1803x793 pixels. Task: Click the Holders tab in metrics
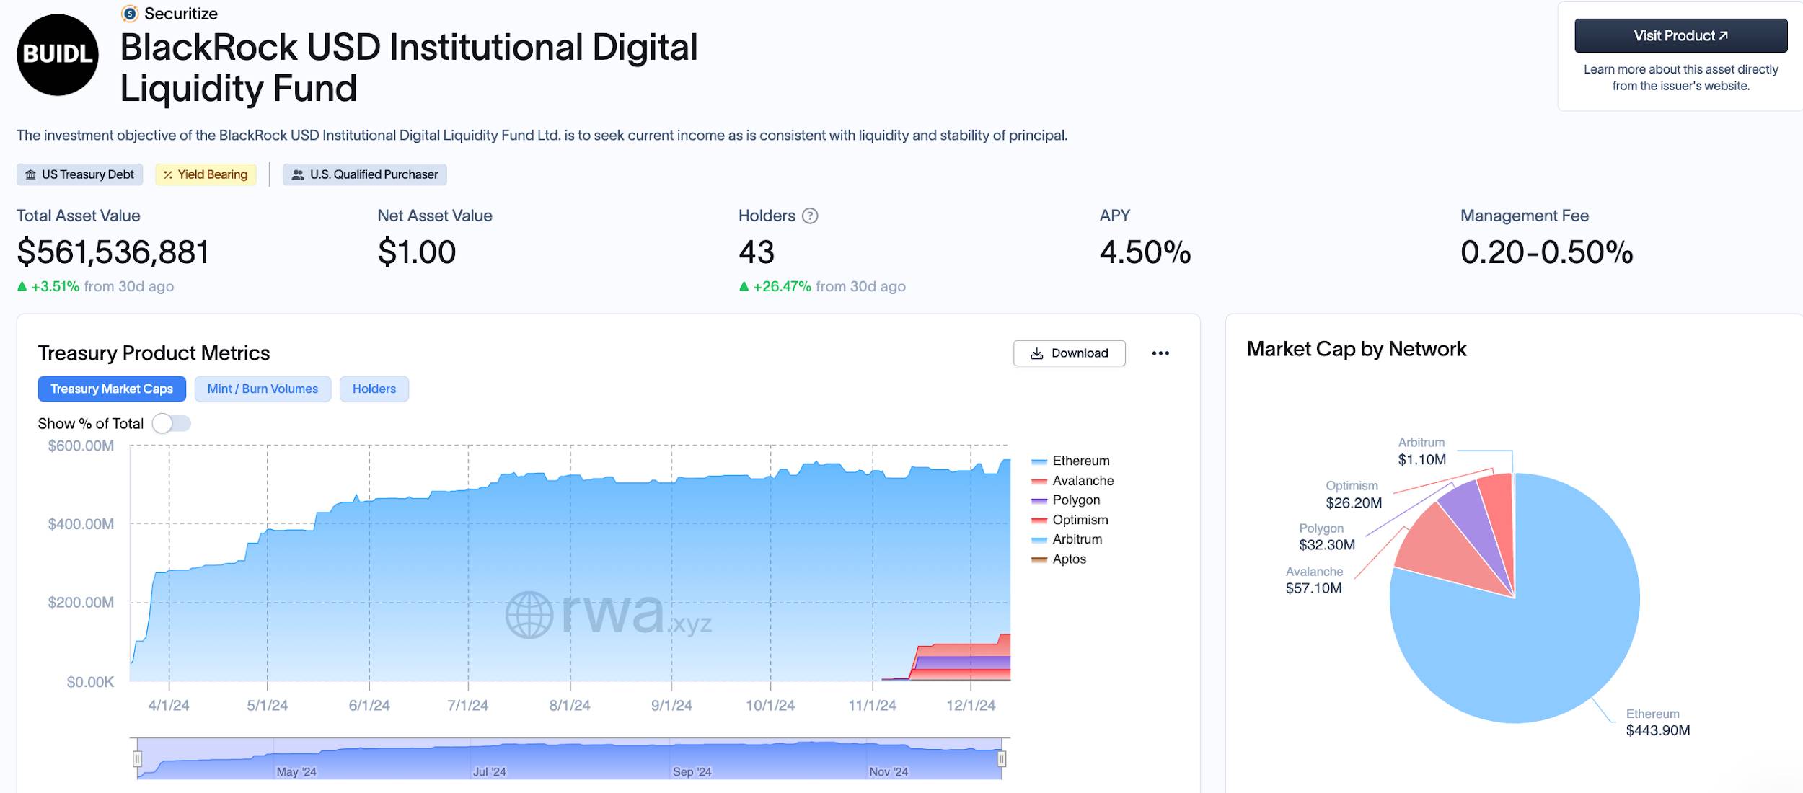(374, 389)
